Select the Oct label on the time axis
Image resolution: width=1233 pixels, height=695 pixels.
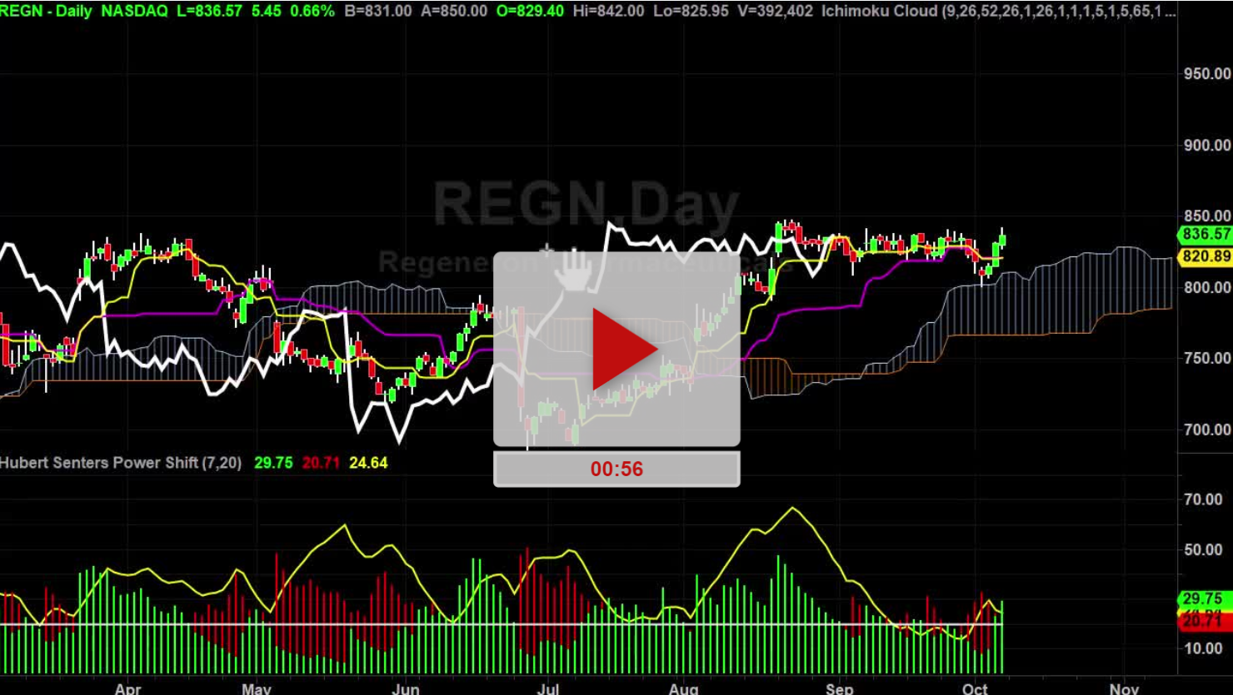point(973,689)
